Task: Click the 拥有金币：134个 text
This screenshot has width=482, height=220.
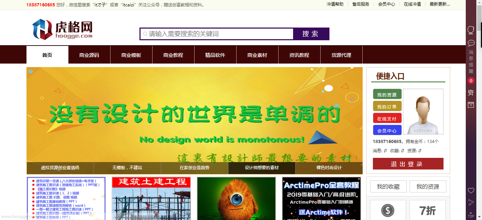Action: [422, 142]
